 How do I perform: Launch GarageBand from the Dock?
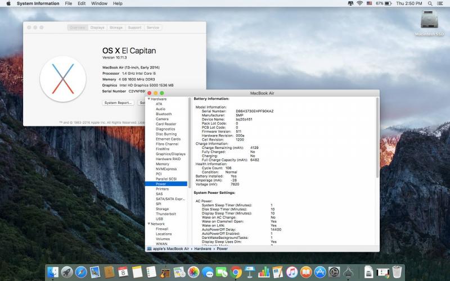(165, 272)
